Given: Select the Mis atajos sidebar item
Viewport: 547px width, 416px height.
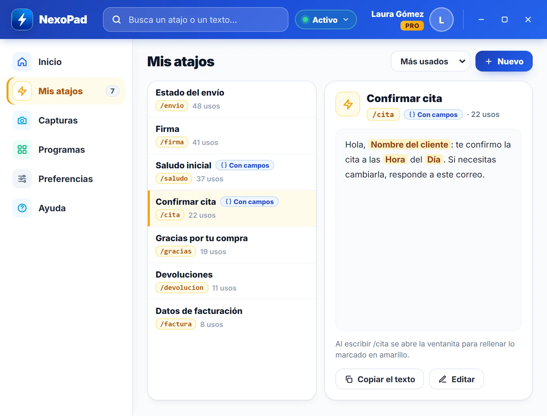Looking at the screenshot, I should [66, 91].
